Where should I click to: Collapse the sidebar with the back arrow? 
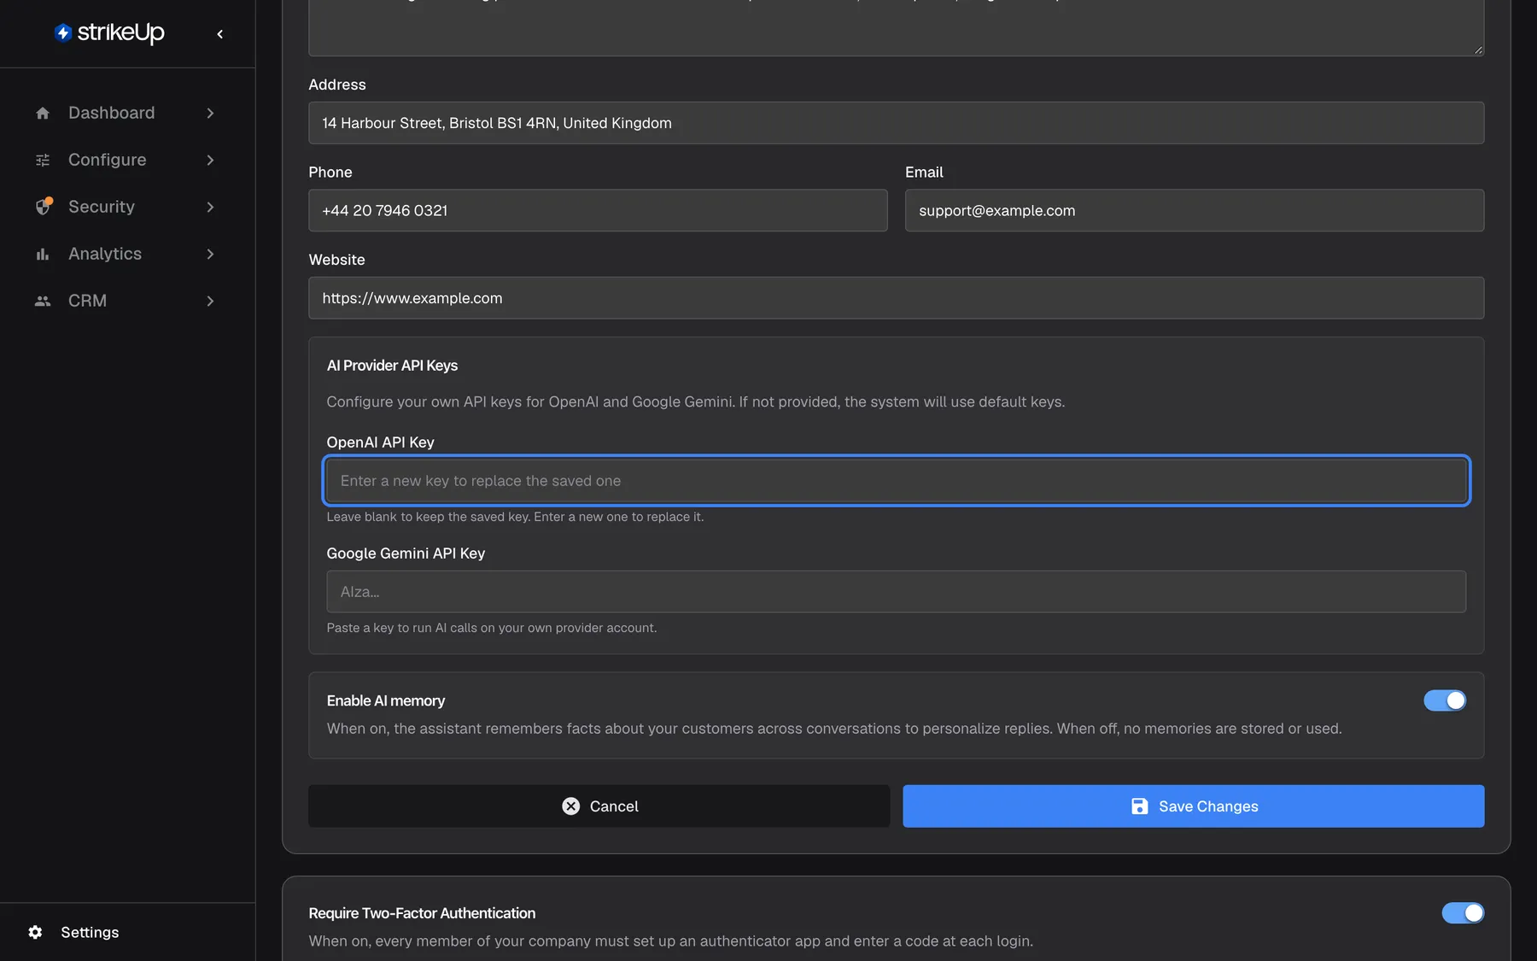click(220, 34)
